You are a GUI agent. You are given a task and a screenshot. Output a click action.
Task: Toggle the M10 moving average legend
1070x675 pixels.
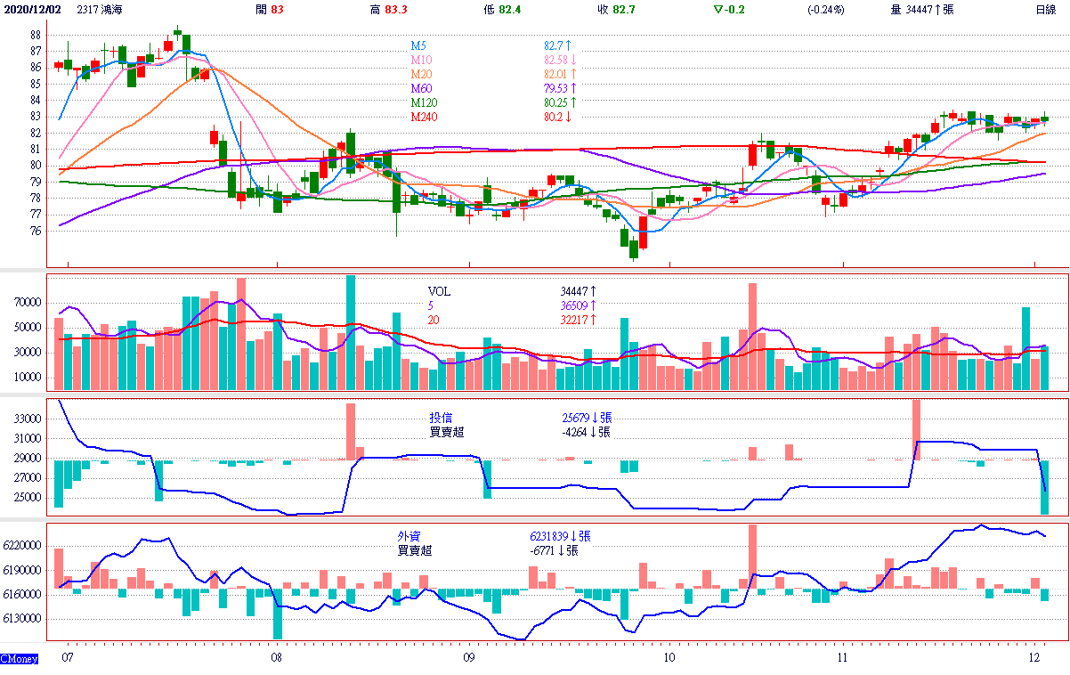pos(421,60)
